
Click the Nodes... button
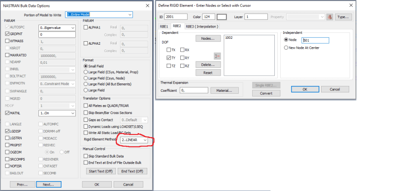[208, 39]
